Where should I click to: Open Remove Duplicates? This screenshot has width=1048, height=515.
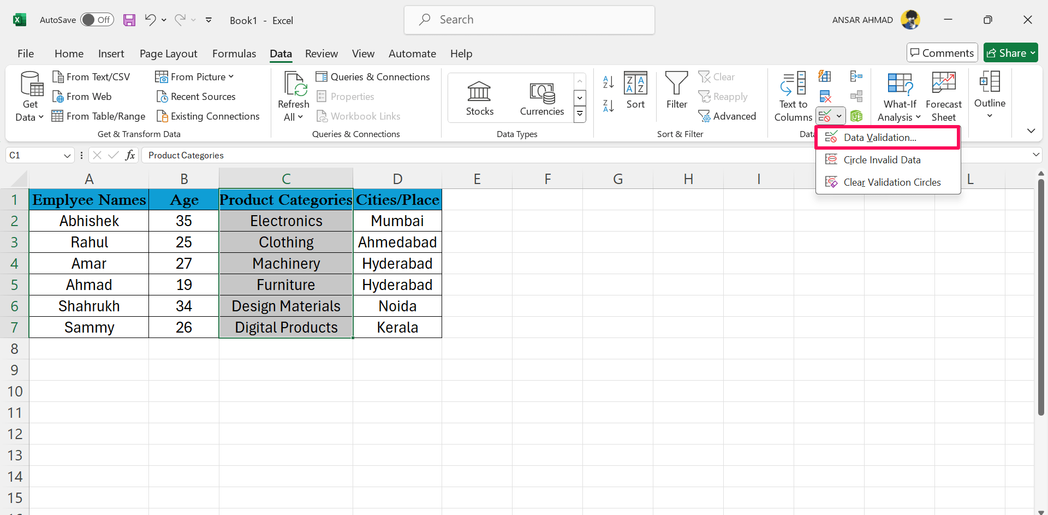[826, 96]
